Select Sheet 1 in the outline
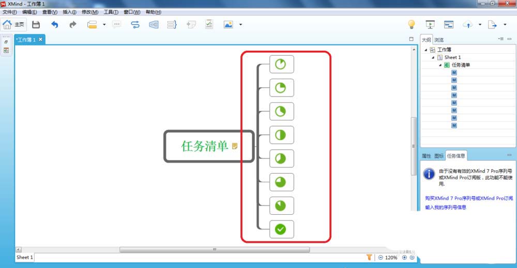 (453, 57)
